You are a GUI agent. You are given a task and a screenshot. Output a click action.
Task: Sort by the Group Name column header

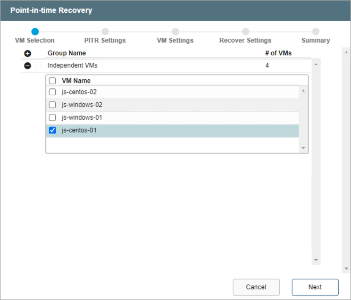66,53
